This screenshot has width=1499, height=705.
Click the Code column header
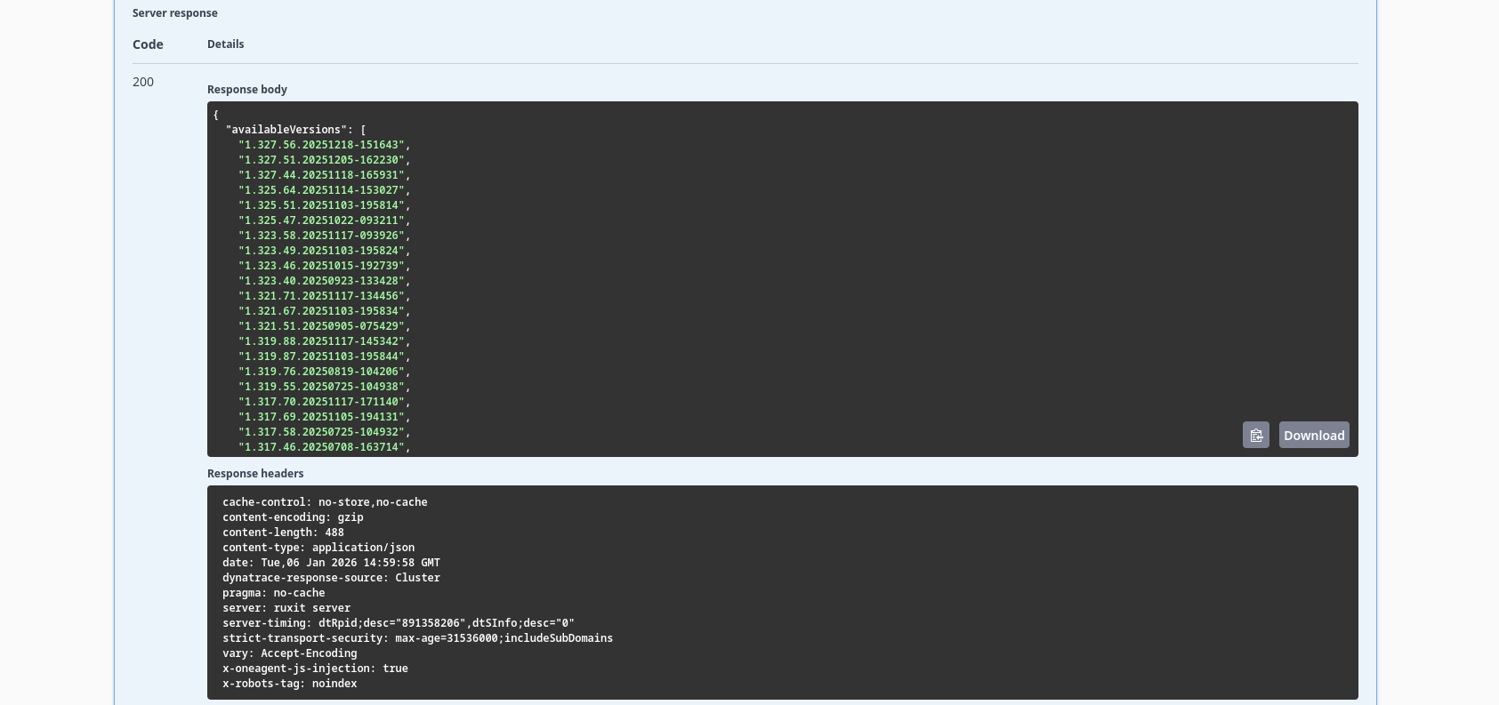tap(148, 44)
